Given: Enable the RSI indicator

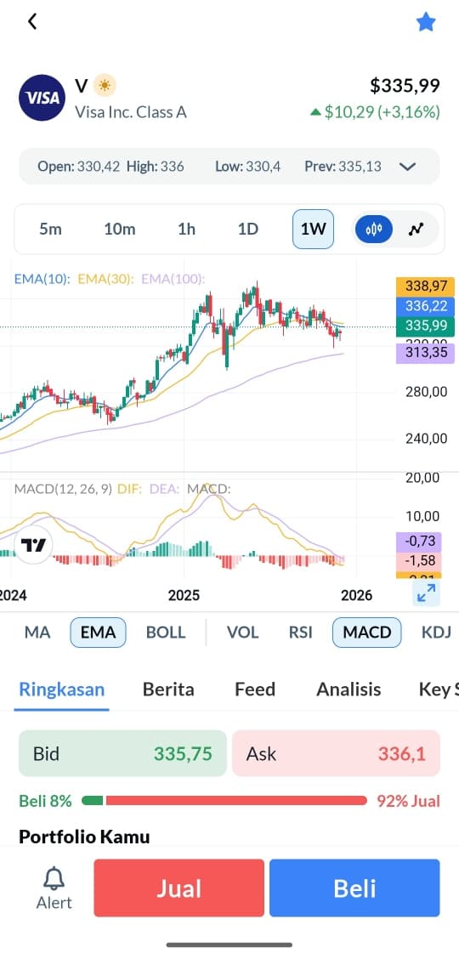Looking at the screenshot, I should pyautogui.click(x=301, y=633).
